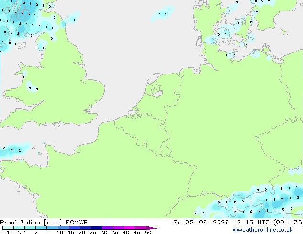Screen dimensions: 303x234
Task: Select the 5–10 mm blue legend swatch
Action: tap(52, 228)
